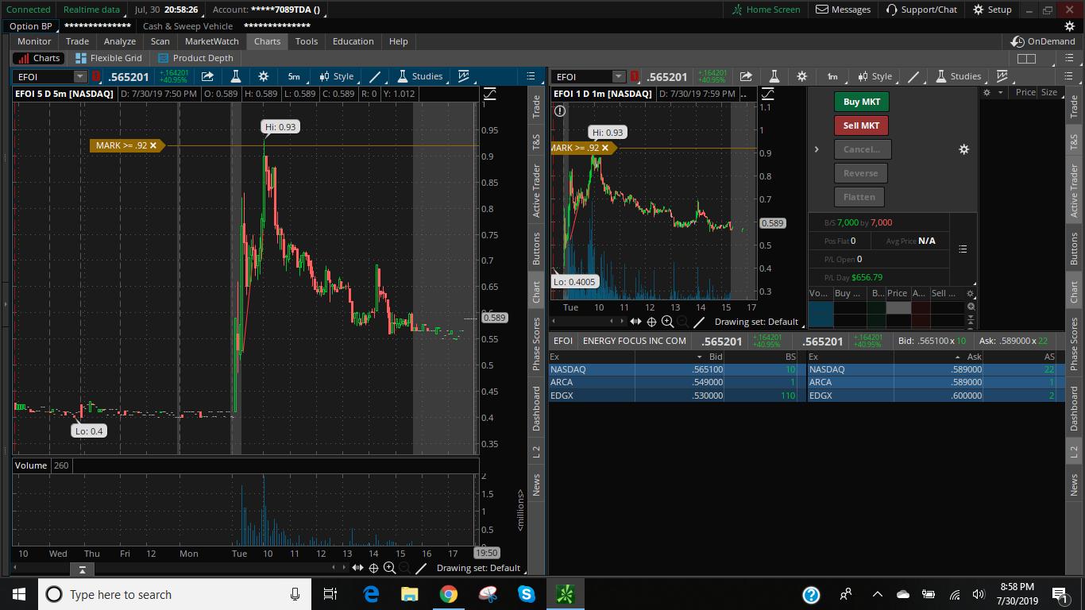Dismiss the MARK >= .92 alert on left chart
This screenshot has height=610, width=1085.
(x=153, y=145)
